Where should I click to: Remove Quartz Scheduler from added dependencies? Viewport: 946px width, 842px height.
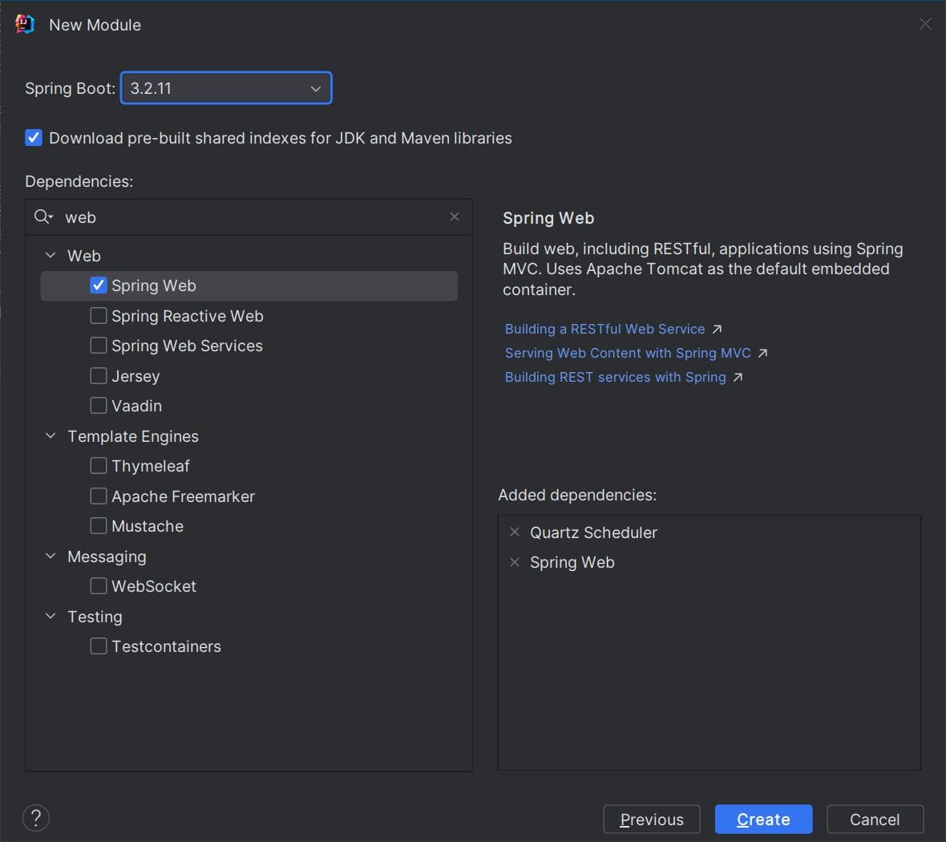tap(515, 532)
